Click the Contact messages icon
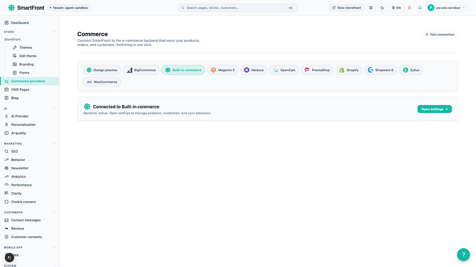Viewport: 476px width, 267px height. [6, 220]
